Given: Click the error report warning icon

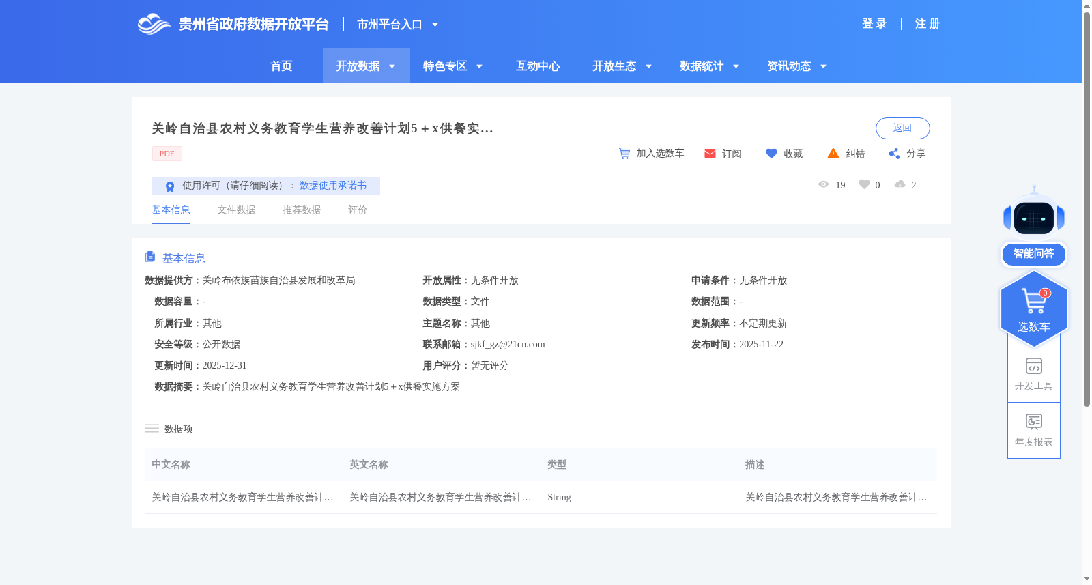Looking at the screenshot, I should pos(833,154).
